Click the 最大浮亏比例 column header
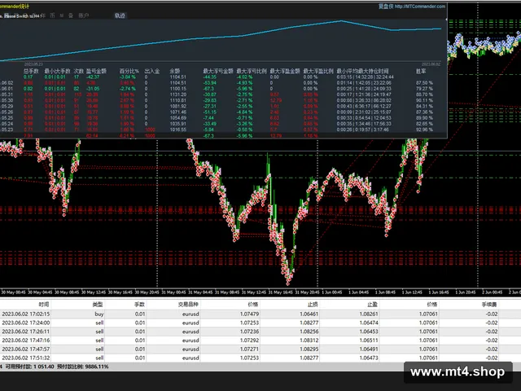 (252, 71)
